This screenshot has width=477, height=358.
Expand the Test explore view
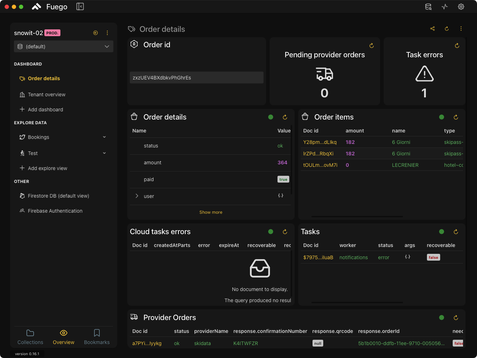click(104, 153)
